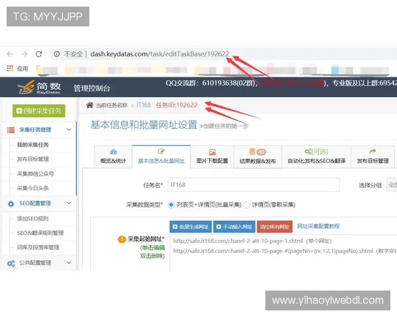Click the IT168 breadcrumb link

click(144, 105)
